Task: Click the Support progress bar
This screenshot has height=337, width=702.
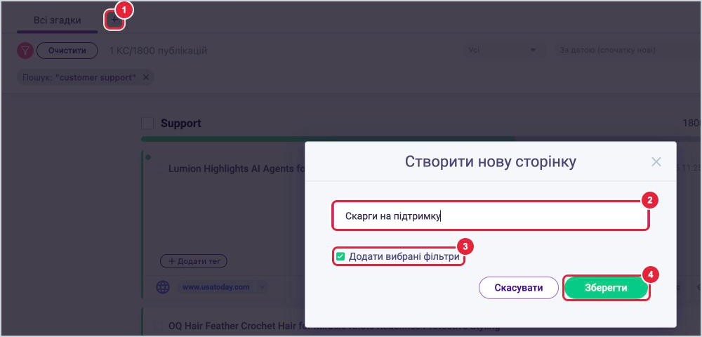Action: [x=421, y=139]
